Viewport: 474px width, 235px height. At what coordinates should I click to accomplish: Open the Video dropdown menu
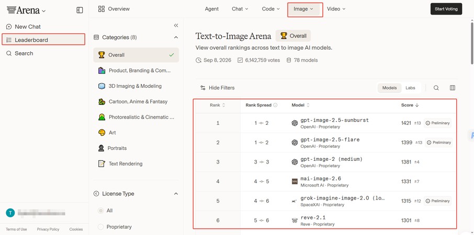[x=336, y=9]
